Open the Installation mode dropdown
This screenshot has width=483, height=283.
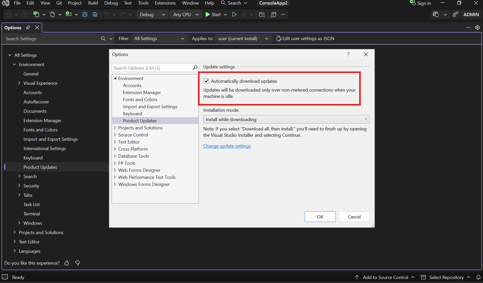click(x=286, y=119)
